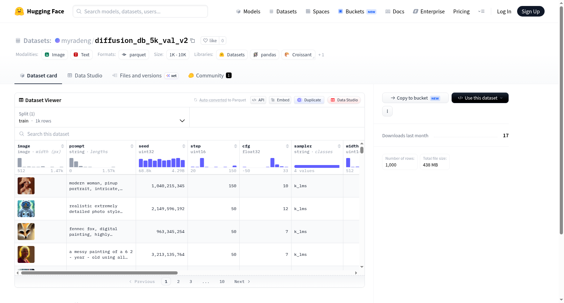Screen dimensions: 564x303
Task: Click the horizontal table scrollbar
Action: [x=99, y=273]
